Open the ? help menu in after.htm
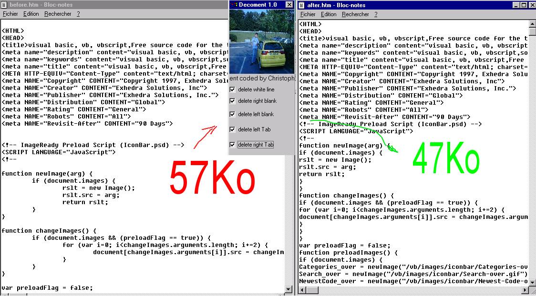Image resolution: width=536 pixels, height=296 pixels. coord(376,14)
